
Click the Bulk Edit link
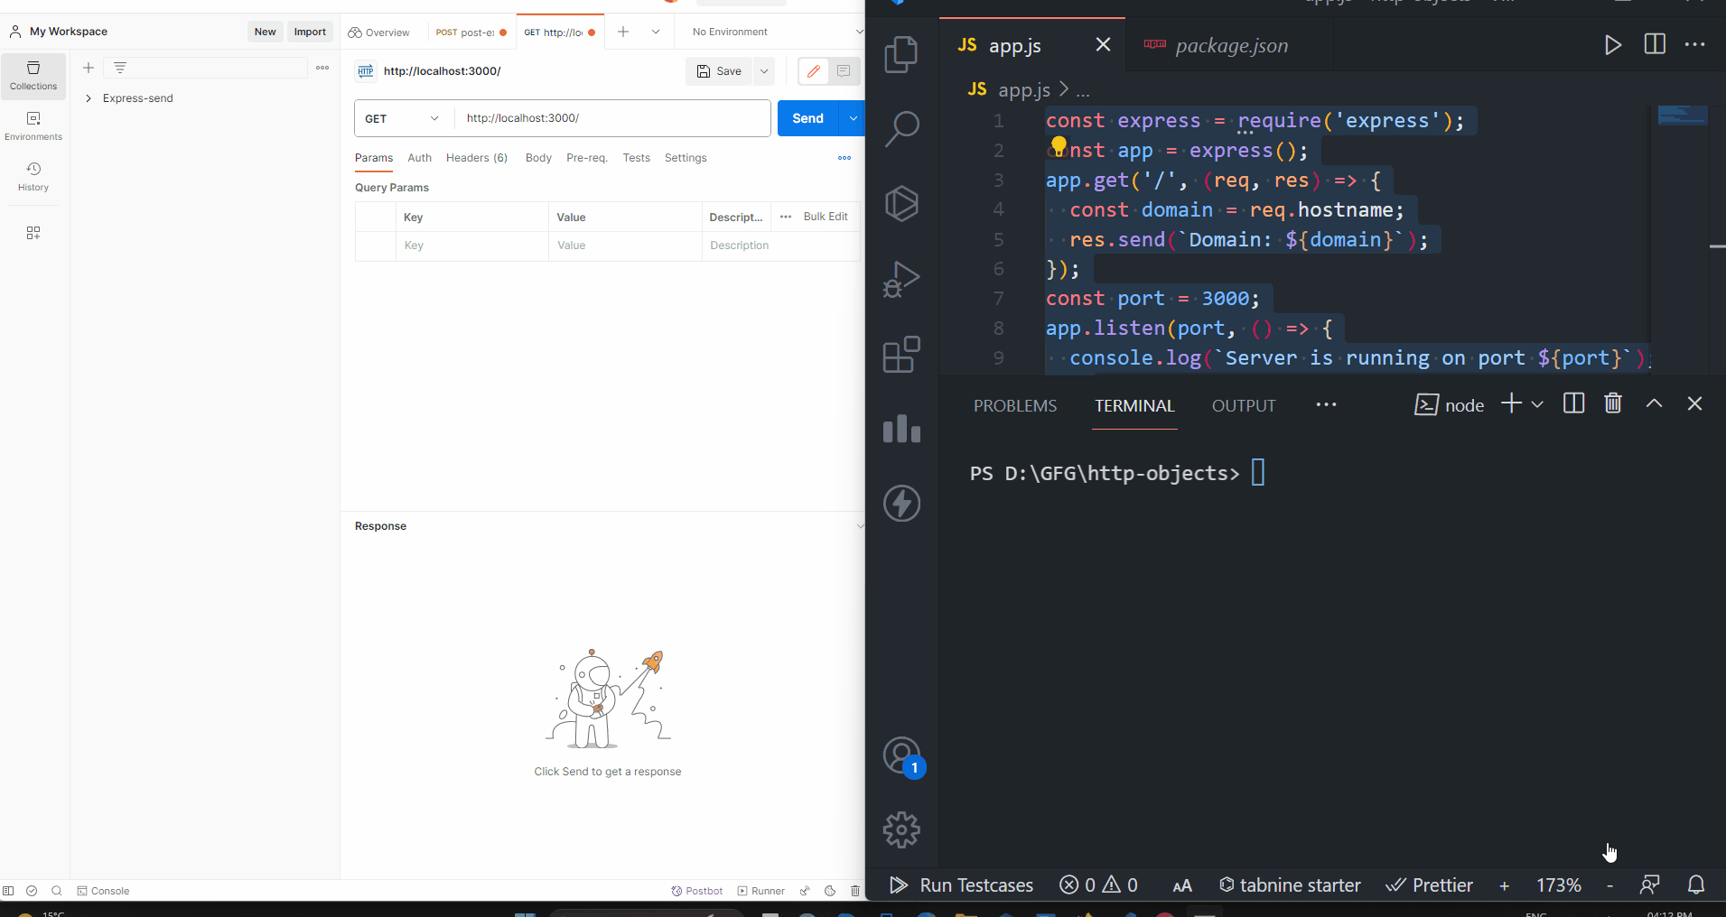pos(826,217)
